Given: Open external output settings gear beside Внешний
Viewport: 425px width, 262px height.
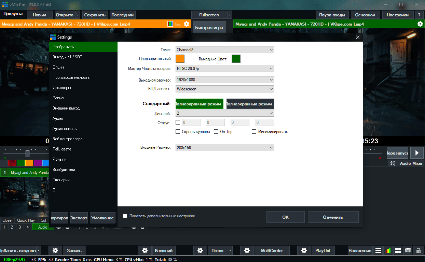Looking at the screenshot, I should [145, 250].
